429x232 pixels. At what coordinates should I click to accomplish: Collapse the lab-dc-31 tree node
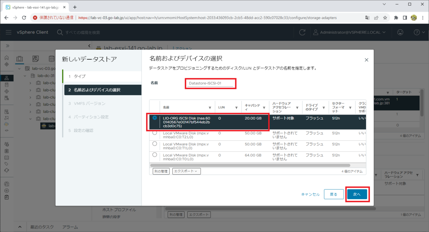pos(25,76)
